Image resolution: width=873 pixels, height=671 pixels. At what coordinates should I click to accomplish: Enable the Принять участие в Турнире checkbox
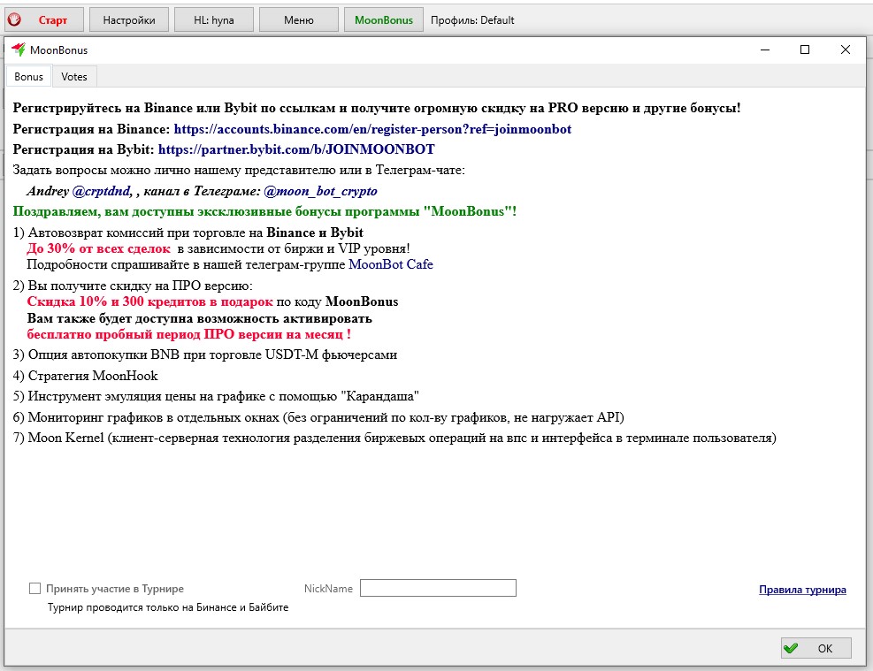coord(35,589)
